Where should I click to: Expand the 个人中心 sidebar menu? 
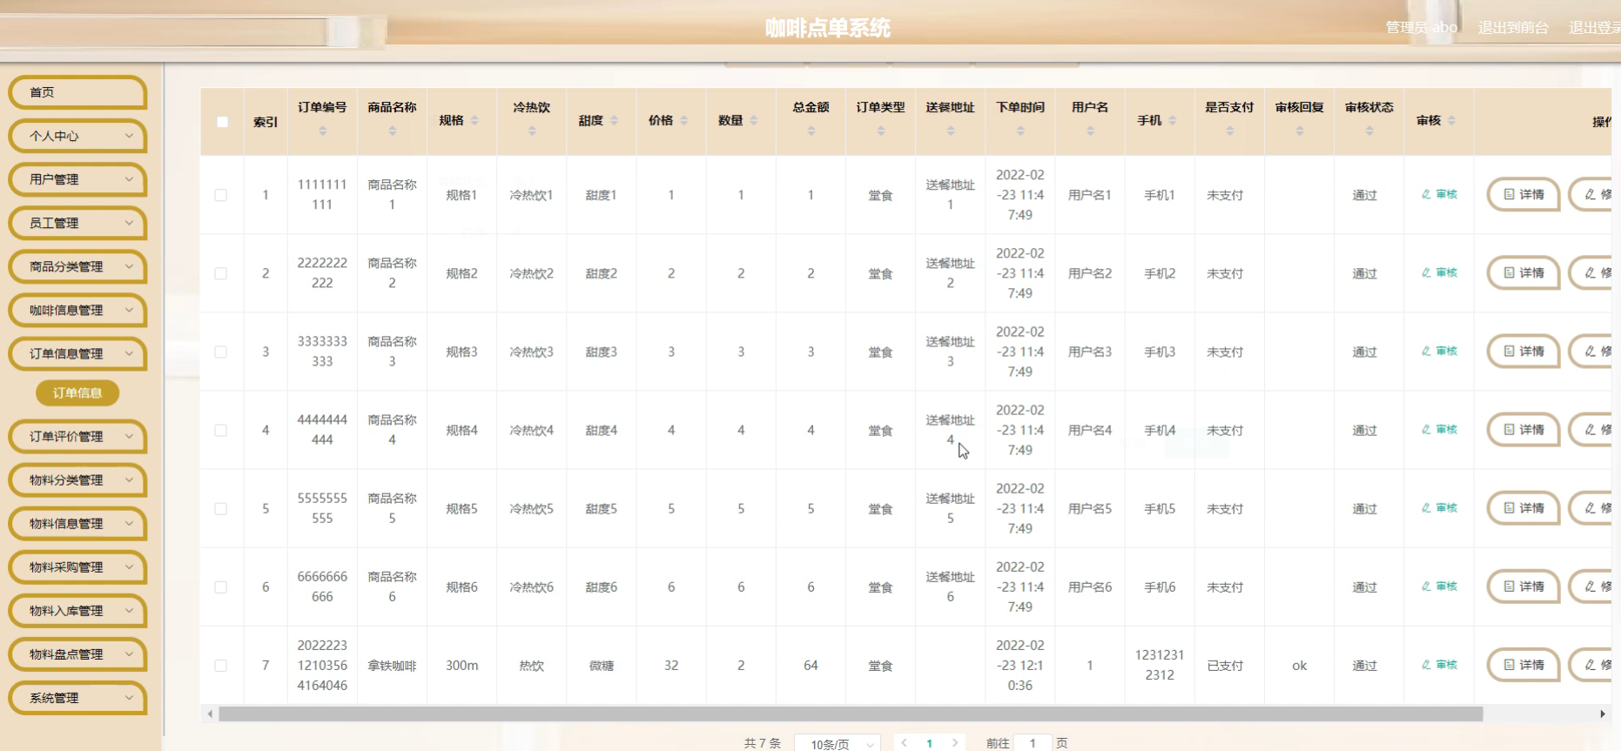coord(77,136)
